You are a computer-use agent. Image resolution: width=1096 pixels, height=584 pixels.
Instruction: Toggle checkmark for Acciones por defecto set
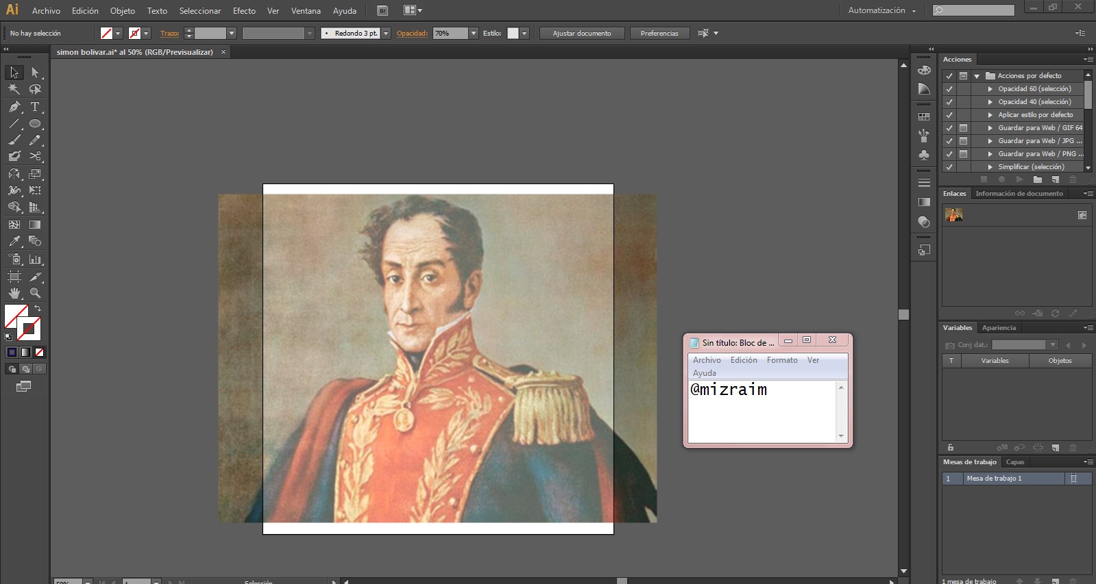[949, 76]
